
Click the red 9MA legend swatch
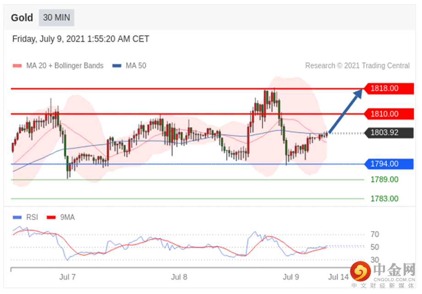point(51,217)
